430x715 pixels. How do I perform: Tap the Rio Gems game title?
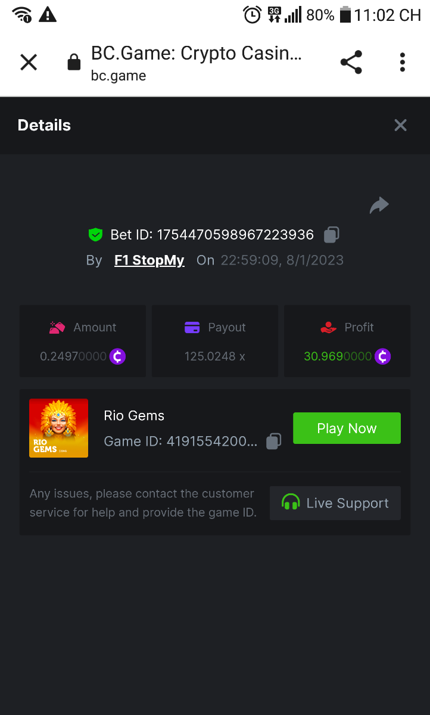[134, 415]
